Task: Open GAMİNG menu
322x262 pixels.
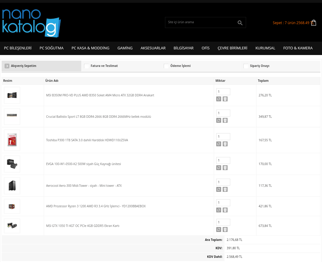Action: click(125, 48)
